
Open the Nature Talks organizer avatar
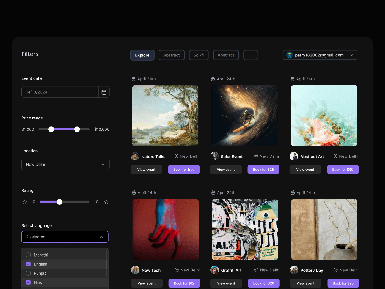pyautogui.click(x=135, y=156)
